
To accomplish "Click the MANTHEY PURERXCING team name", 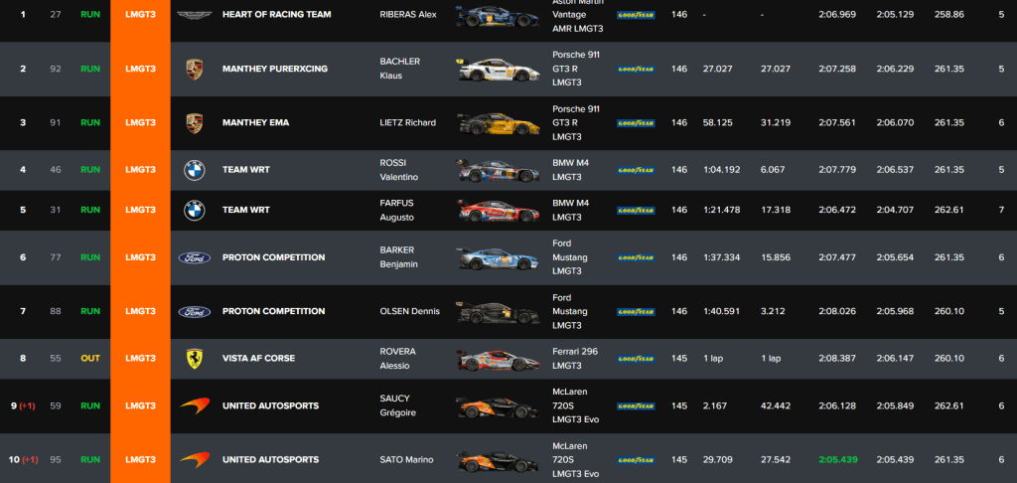I will coord(275,69).
